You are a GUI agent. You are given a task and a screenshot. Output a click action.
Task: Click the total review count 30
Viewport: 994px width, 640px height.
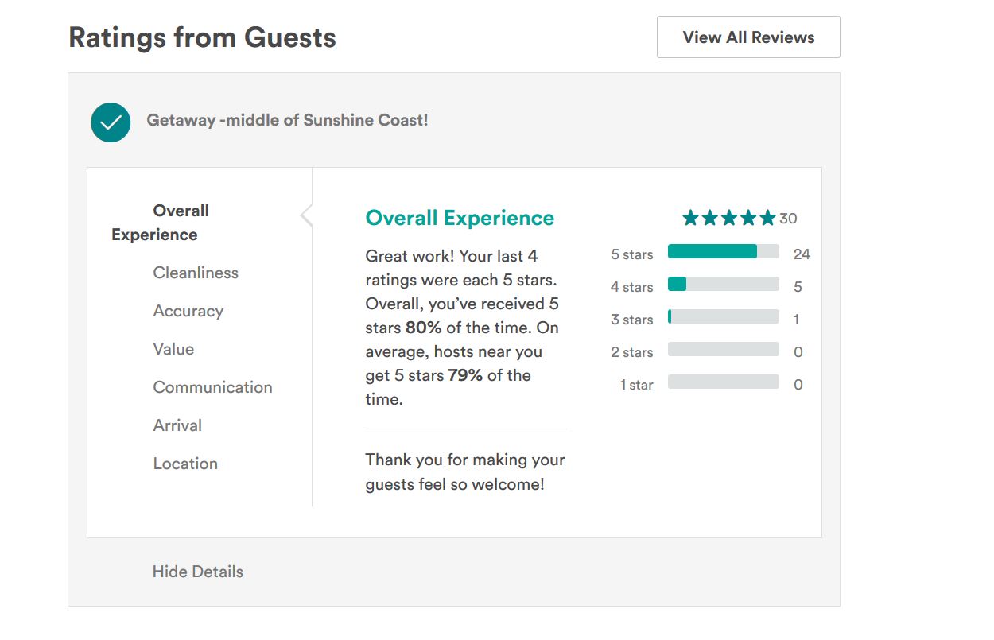pyautogui.click(x=788, y=219)
